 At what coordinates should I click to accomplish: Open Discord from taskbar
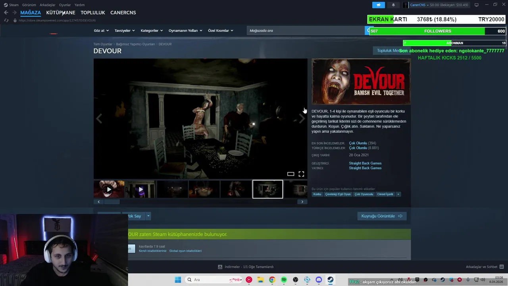[x=319, y=280]
